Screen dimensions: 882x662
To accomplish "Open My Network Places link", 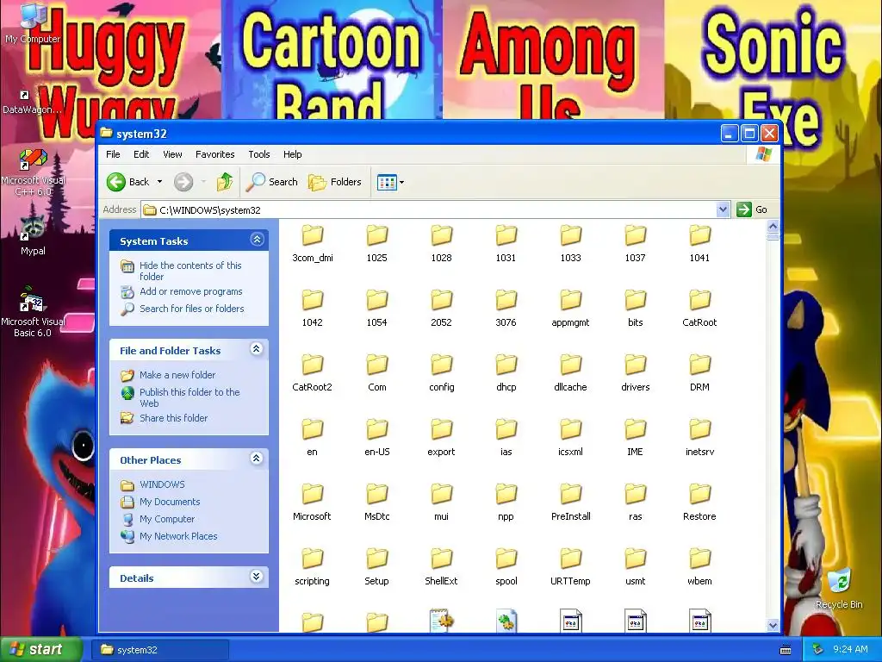I will pyautogui.click(x=178, y=536).
